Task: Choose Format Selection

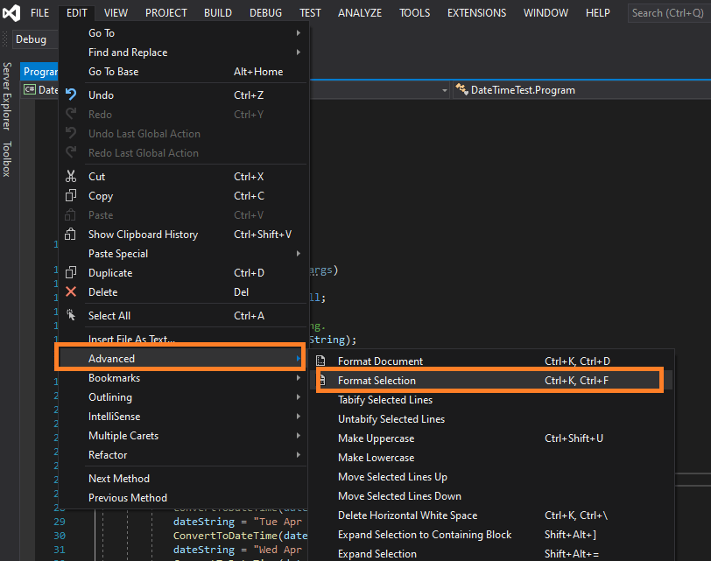Action: (x=489, y=380)
